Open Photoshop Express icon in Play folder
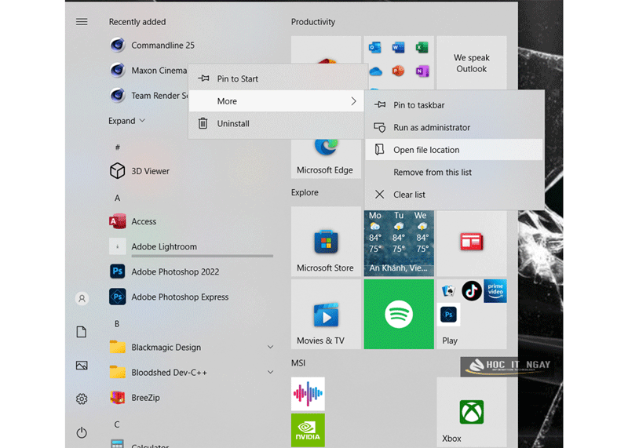This screenshot has width=628, height=448. (448, 315)
